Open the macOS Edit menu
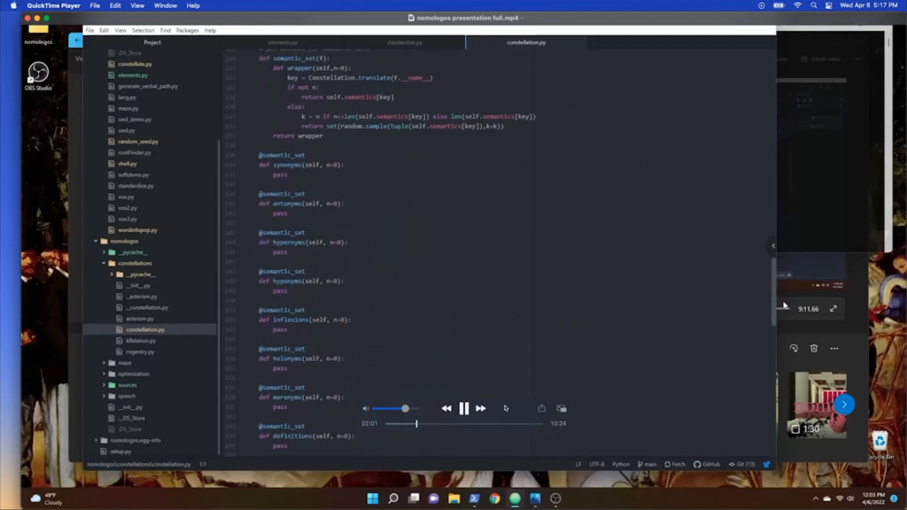The image size is (907, 510). [x=115, y=6]
